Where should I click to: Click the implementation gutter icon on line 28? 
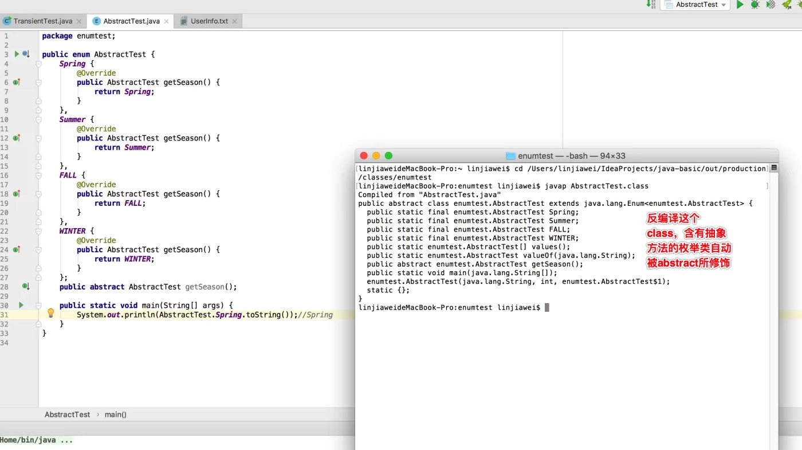click(26, 286)
